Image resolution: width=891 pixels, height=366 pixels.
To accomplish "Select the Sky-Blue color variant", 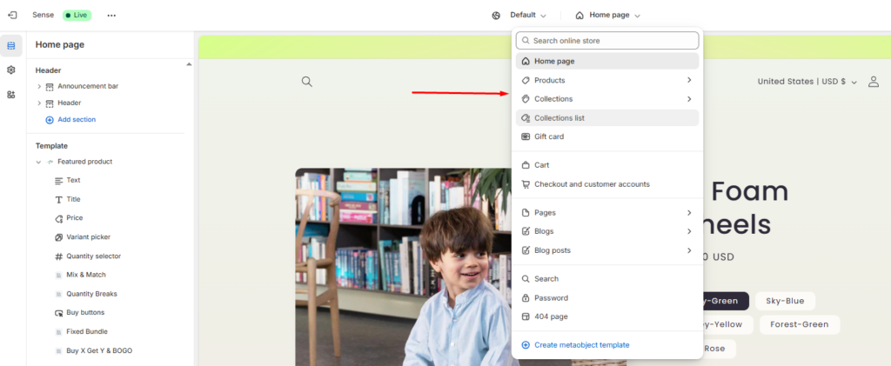I will (785, 301).
